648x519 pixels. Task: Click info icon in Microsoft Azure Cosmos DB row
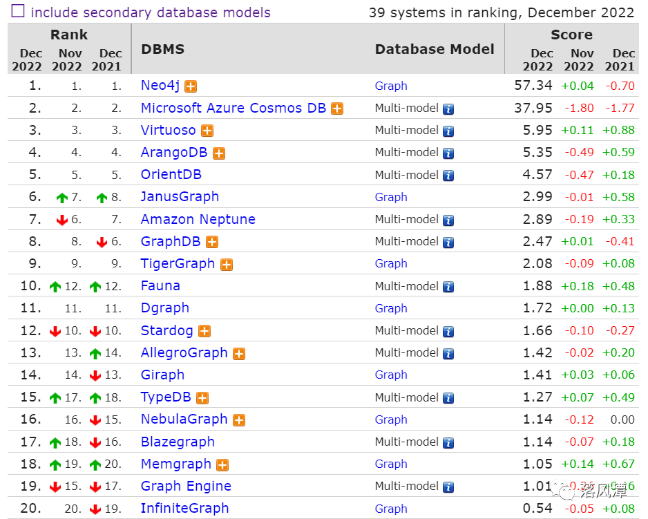[448, 109]
